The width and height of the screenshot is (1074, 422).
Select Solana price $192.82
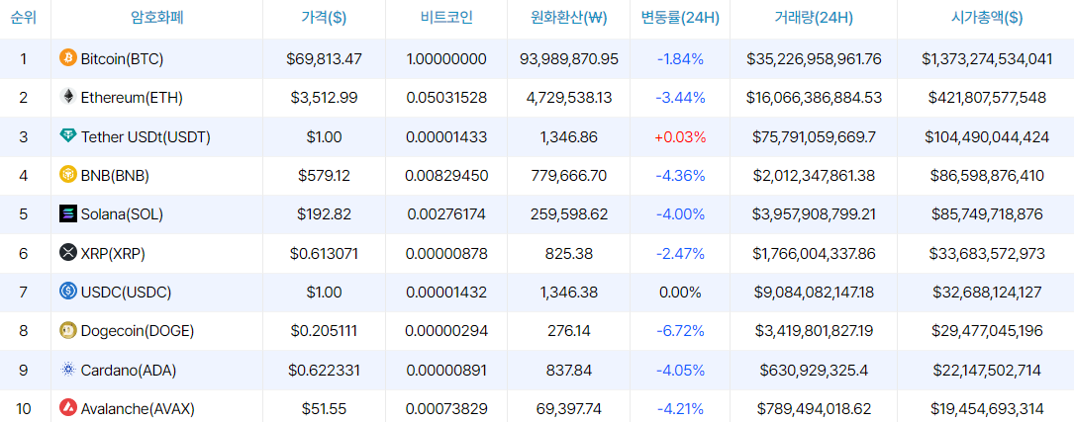[324, 214]
